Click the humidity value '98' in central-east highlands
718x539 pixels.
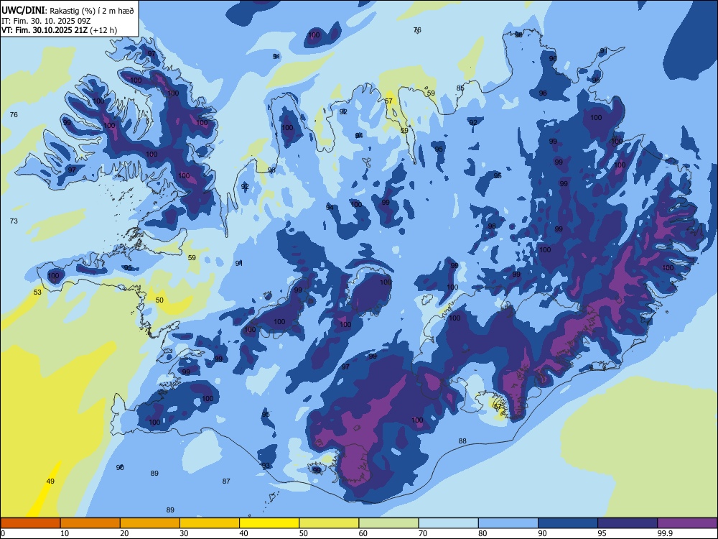coord(492,226)
